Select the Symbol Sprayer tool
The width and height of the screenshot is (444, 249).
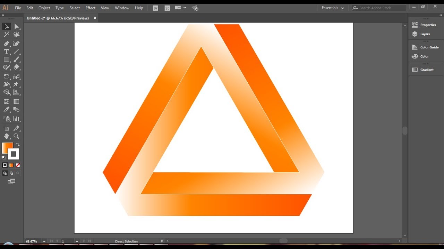tap(6, 119)
